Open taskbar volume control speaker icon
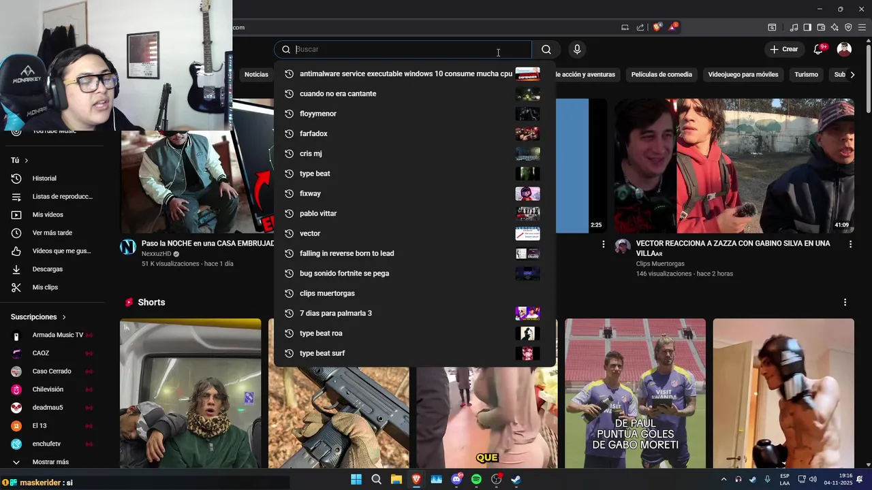The image size is (872, 490). pos(813,479)
